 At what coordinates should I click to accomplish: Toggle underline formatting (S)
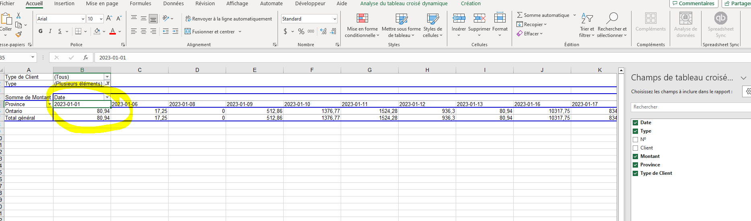(60, 31)
